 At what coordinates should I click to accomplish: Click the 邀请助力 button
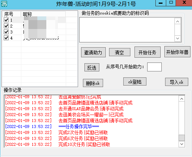[x=93, y=52]
